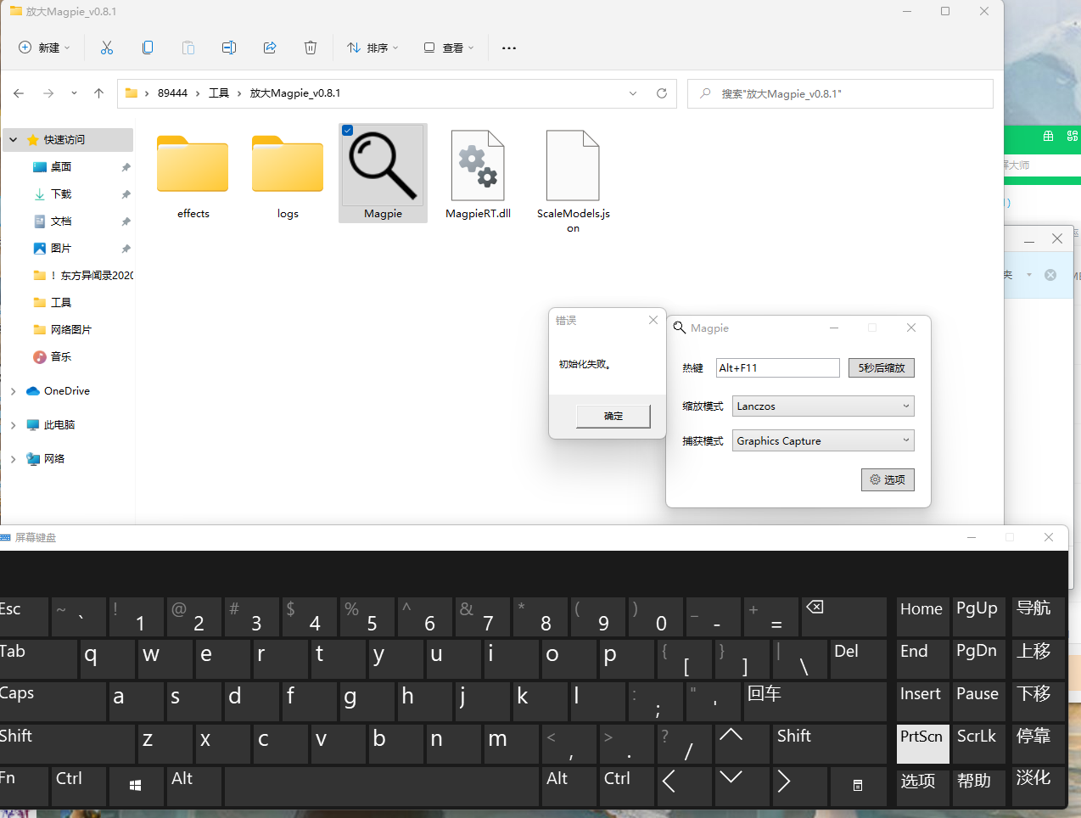Open the 捕获模式 Graphics Capture dropdown
Viewport: 1081px width, 818px height.
(x=823, y=441)
